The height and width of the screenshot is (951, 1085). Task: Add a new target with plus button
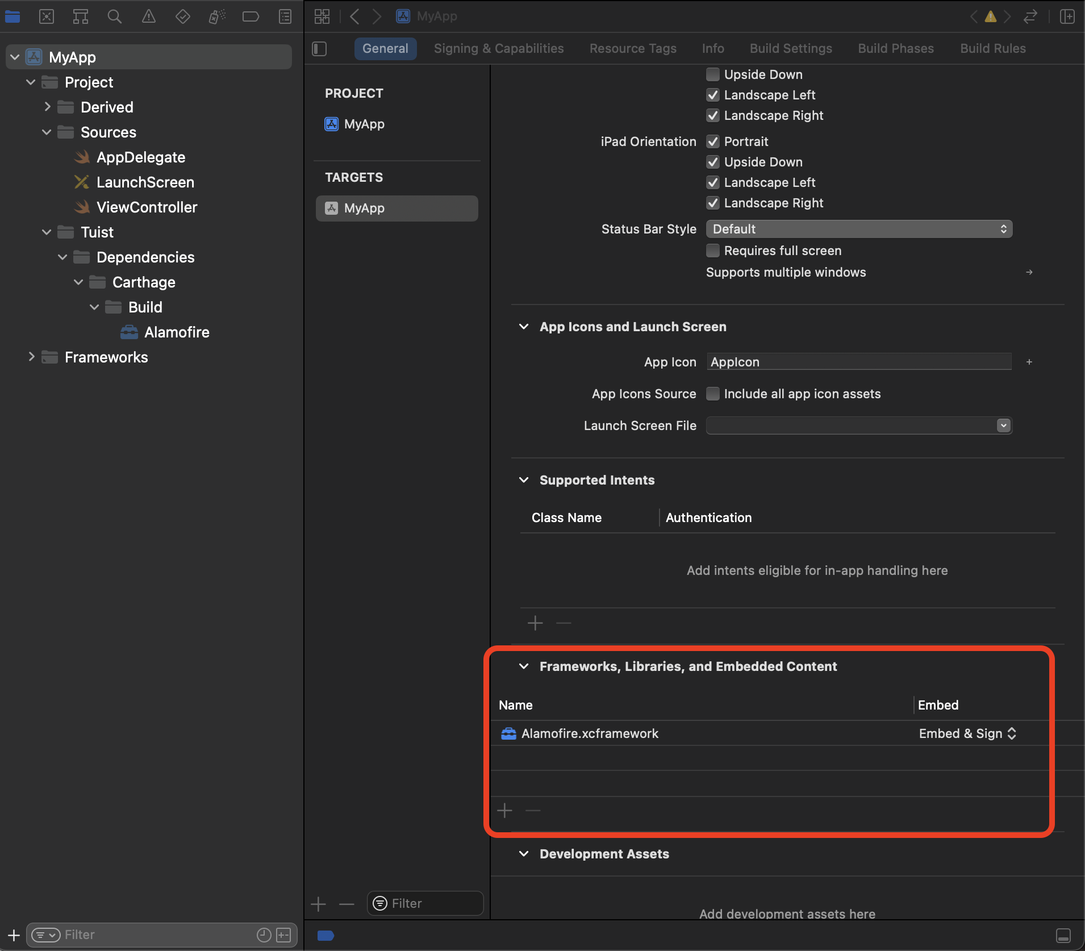[319, 904]
